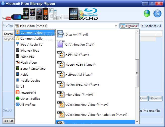Choose the iPhone / iPad category
The image size is (165, 127).
pos(35,51)
